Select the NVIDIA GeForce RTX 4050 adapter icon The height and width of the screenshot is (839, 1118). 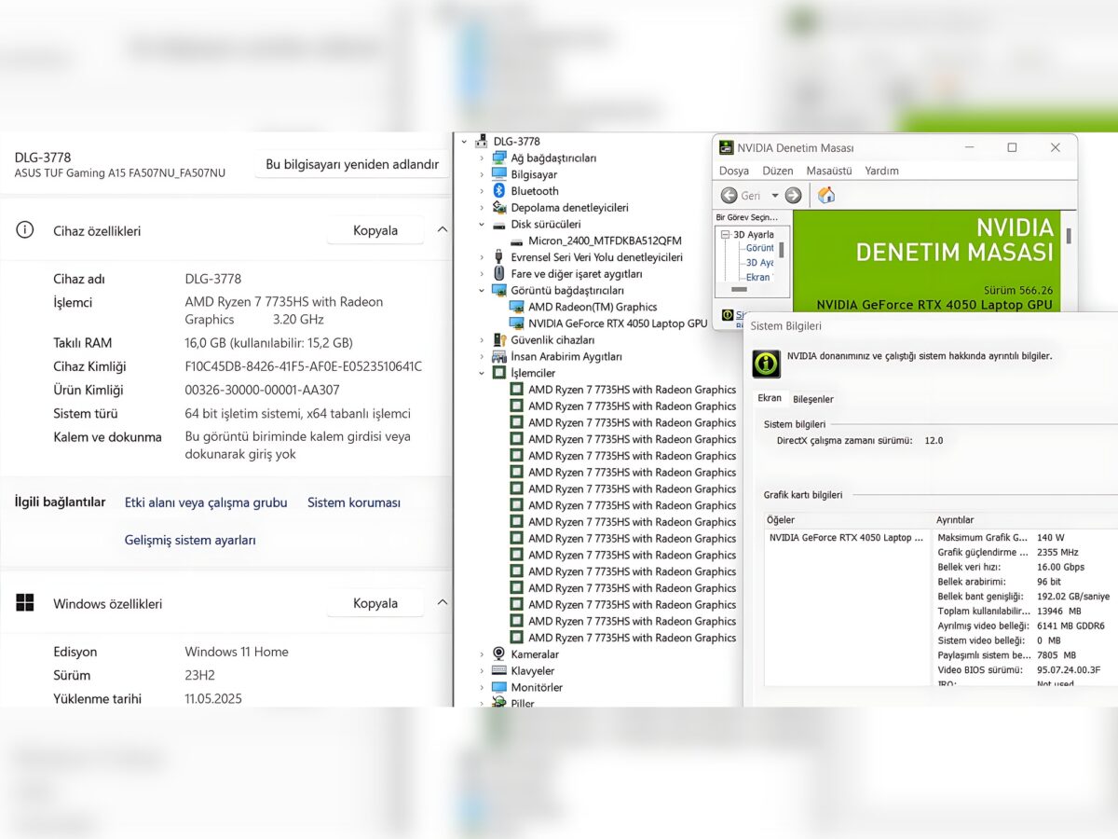517,323
